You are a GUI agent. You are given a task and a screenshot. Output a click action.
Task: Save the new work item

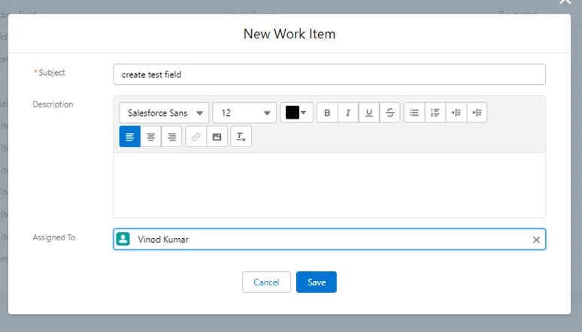coord(317,282)
